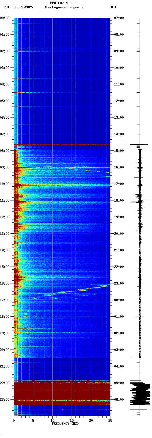Select the UTC '05:00' time label
The height and width of the screenshot is (438, 152).
click(119, 383)
